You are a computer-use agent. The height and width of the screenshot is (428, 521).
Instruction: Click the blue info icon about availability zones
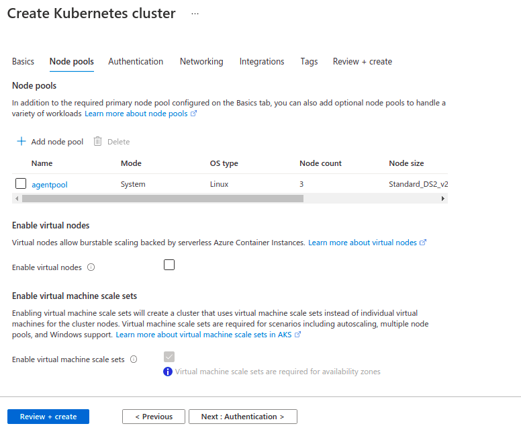tap(168, 372)
